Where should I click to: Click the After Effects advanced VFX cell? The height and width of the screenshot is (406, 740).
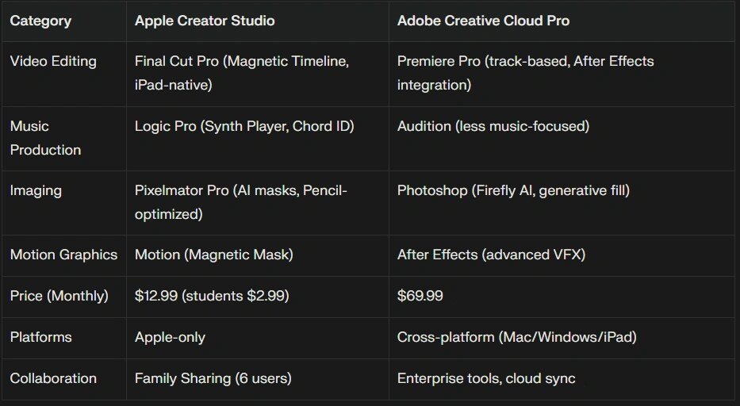tap(491, 255)
